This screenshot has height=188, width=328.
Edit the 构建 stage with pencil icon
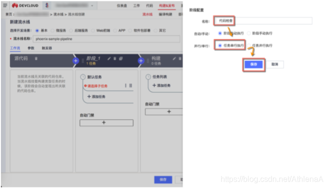(174, 59)
